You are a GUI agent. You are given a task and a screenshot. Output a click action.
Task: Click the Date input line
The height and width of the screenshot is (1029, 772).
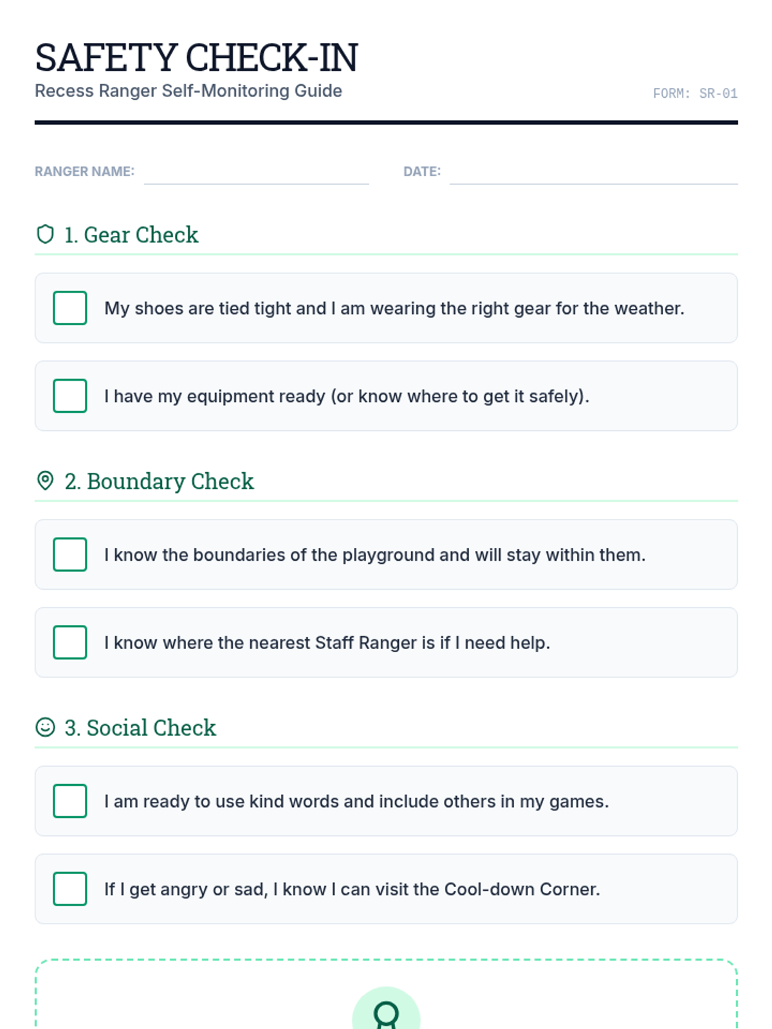[593, 174]
